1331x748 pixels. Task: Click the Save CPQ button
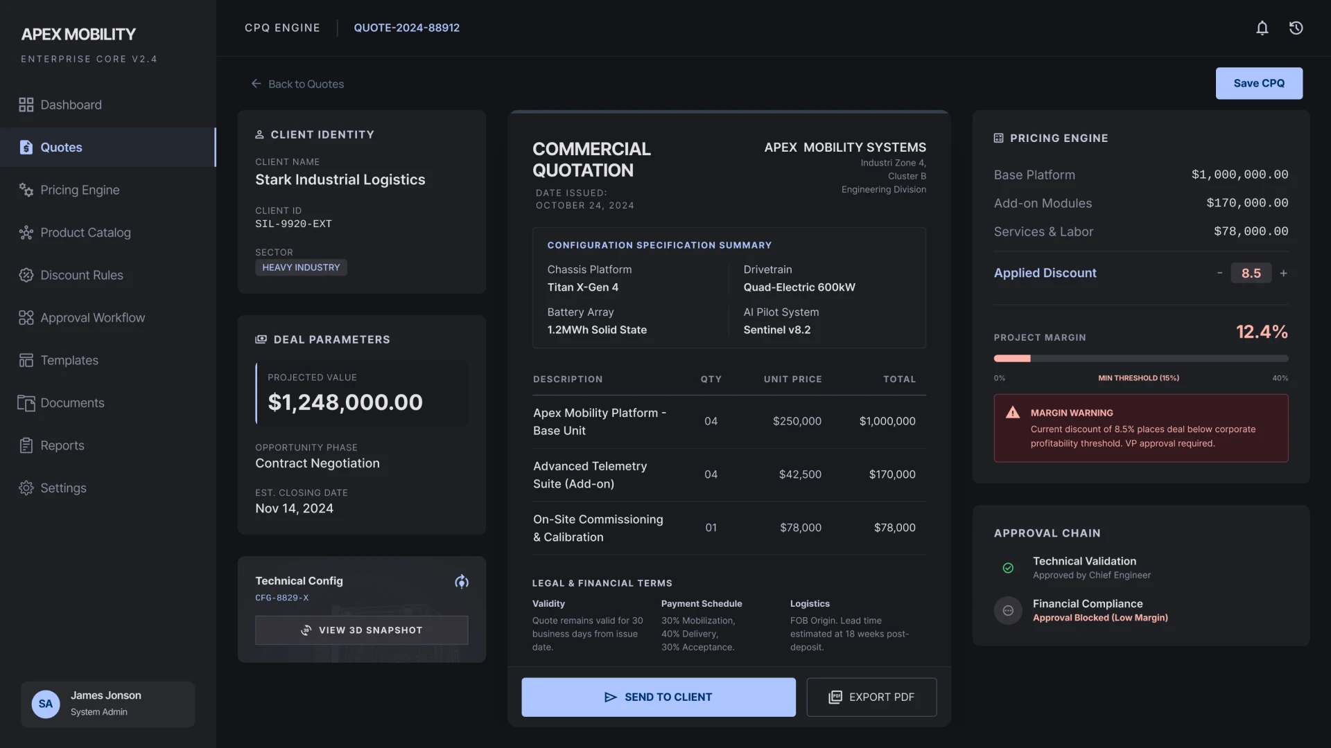(x=1258, y=83)
